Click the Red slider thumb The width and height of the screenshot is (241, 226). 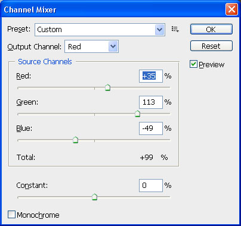tap(107, 87)
